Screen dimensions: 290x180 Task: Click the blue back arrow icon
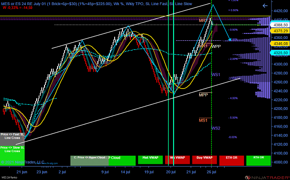(x=265, y=6)
